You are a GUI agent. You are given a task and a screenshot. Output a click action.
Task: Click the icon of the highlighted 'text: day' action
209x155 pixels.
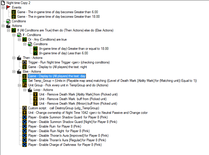coord(25,76)
